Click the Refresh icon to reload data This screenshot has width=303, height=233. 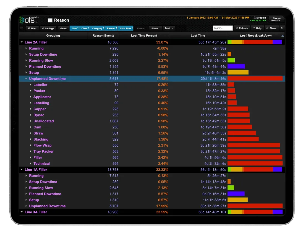(x=242, y=28)
